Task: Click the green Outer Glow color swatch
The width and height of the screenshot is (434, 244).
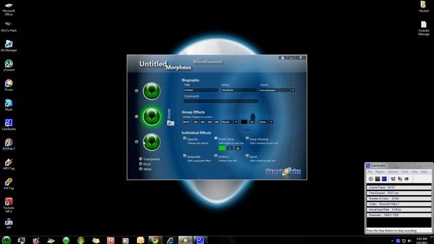Action: tap(222, 148)
